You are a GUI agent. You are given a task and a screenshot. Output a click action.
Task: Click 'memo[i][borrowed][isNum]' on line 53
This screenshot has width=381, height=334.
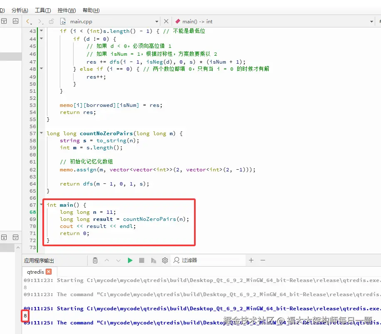click(99, 105)
